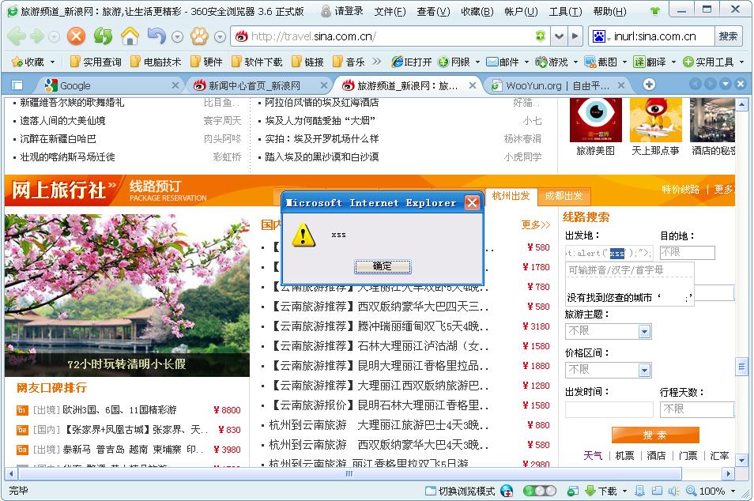The height and width of the screenshot is (501, 754).
Task: Click 切换浏览模式 in status bar
Action: [461, 491]
